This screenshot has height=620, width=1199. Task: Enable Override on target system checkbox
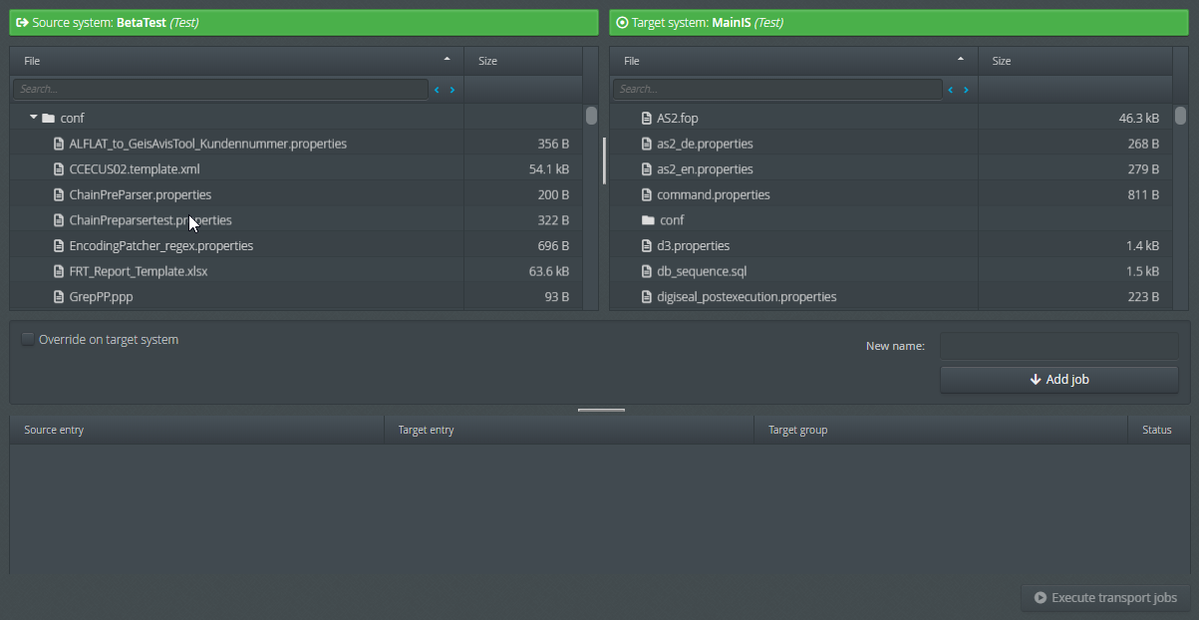pyautogui.click(x=28, y=339)
